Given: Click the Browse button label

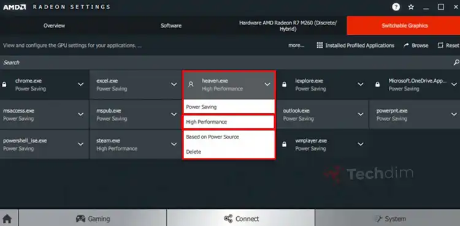Looking at the screenshot, I should [420, 45].
